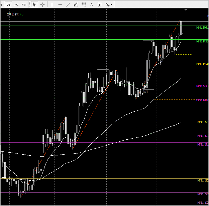Grab the line studies toolbar grip handle

pyautogui.click(x=29, y=5)
